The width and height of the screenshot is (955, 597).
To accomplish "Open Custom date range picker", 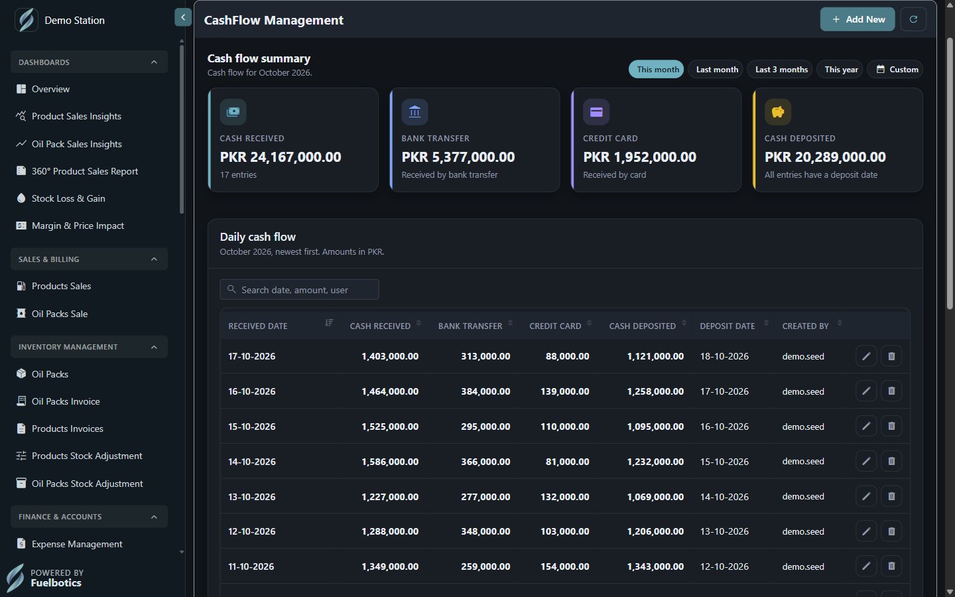I will [895, 69].
